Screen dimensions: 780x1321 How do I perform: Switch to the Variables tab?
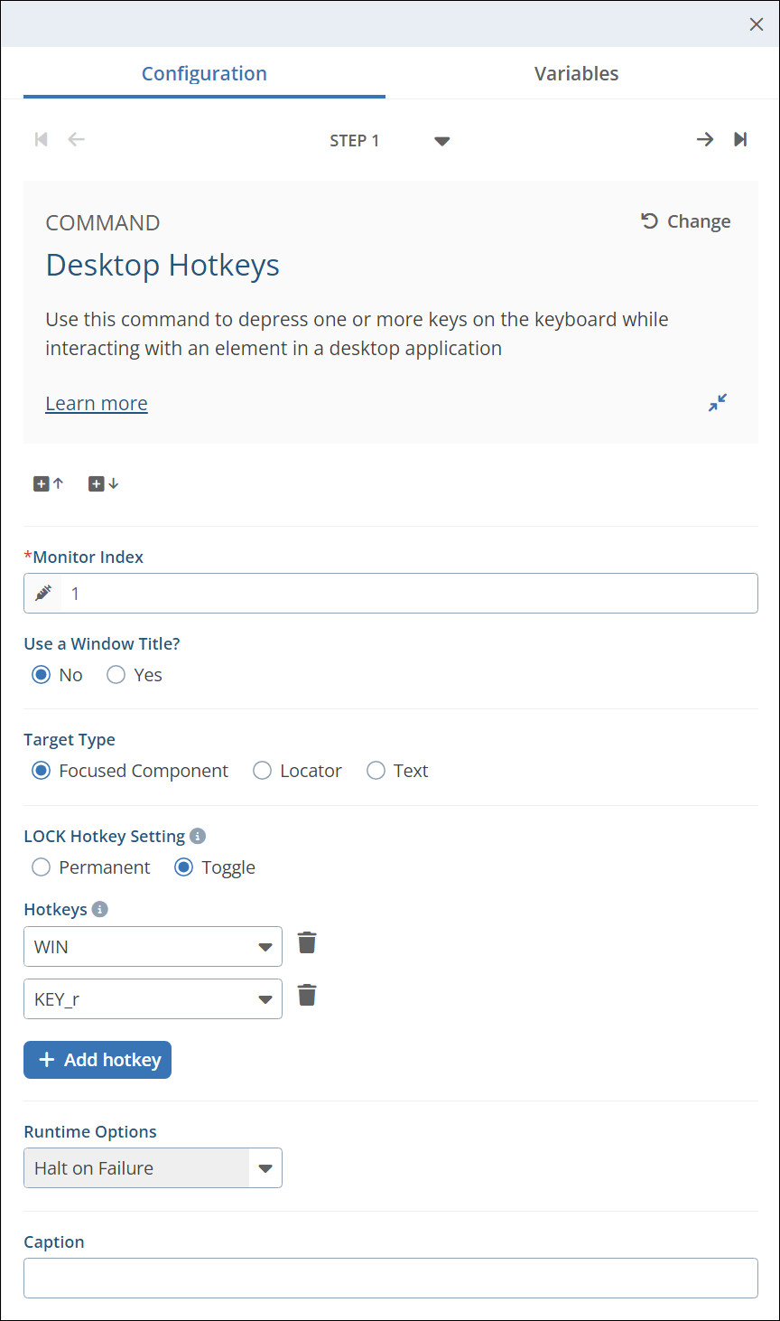(x=576, y=74)
